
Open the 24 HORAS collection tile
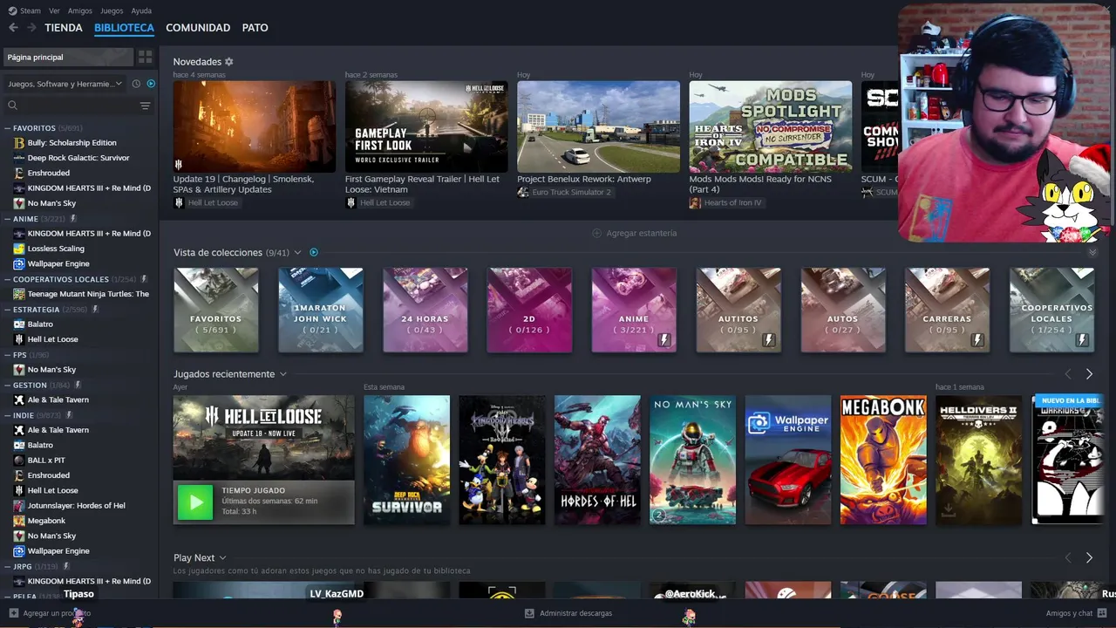coord(425,310)
